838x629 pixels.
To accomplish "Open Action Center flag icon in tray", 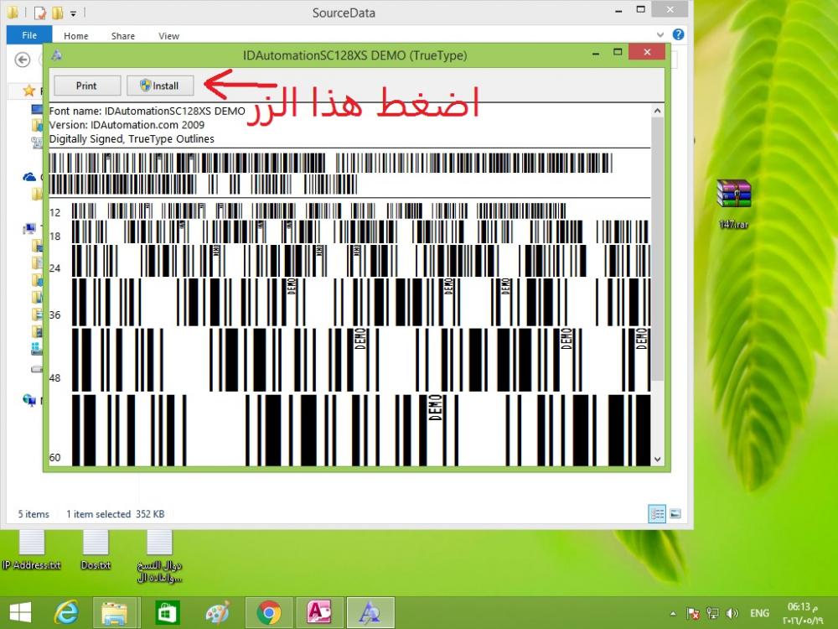I will click(x=693, y=614).
